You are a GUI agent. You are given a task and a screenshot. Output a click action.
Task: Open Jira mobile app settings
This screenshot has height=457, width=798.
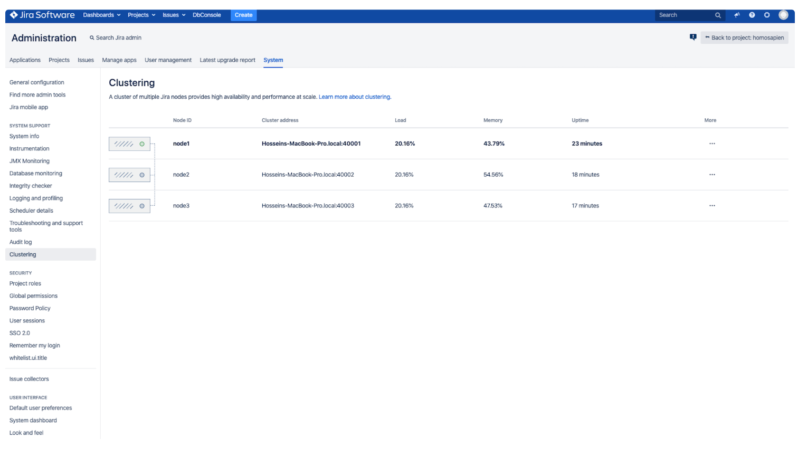(x=28, y=107)
